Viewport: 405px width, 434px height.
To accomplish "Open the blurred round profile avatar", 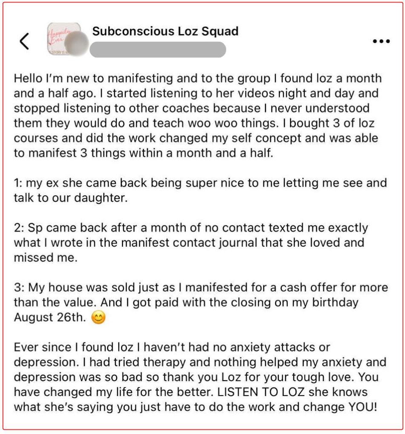I will pyautogui.click(x=77, y=43).
